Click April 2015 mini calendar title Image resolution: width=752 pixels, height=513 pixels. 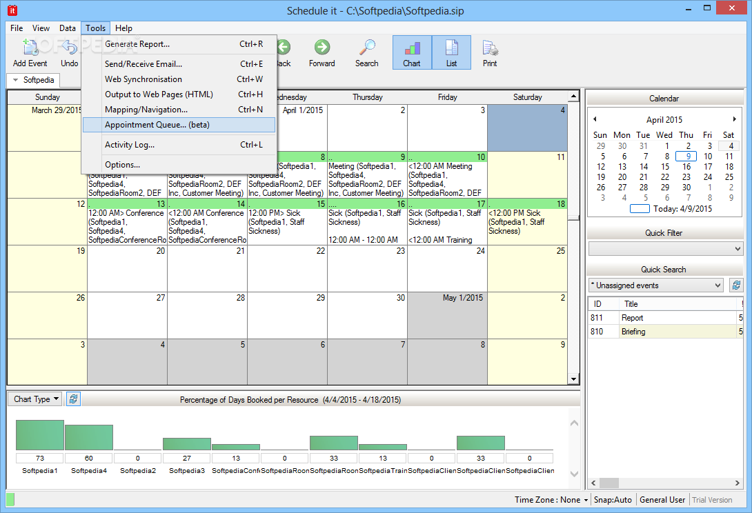tap(664, 119)
